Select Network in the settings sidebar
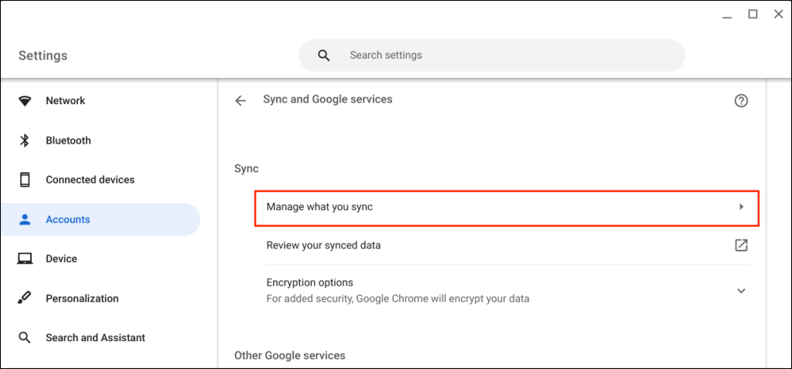 66,101
